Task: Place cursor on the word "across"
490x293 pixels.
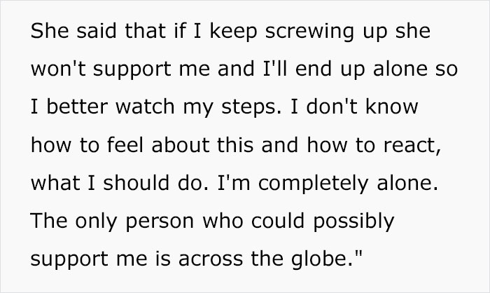Action: click(211, 260)
